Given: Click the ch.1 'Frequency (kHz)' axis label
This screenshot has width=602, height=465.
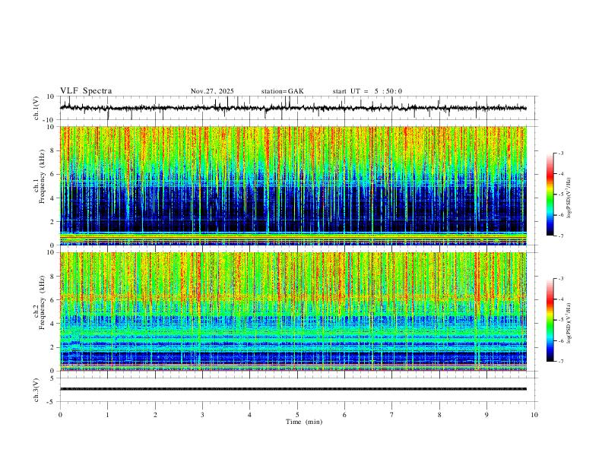Looking at the screenshot, I should point(42,177).
